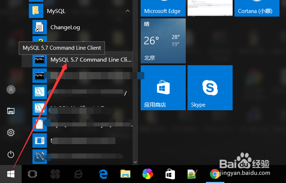
Task: Collapse the MySQL folder group
Action: click(128, 11)
